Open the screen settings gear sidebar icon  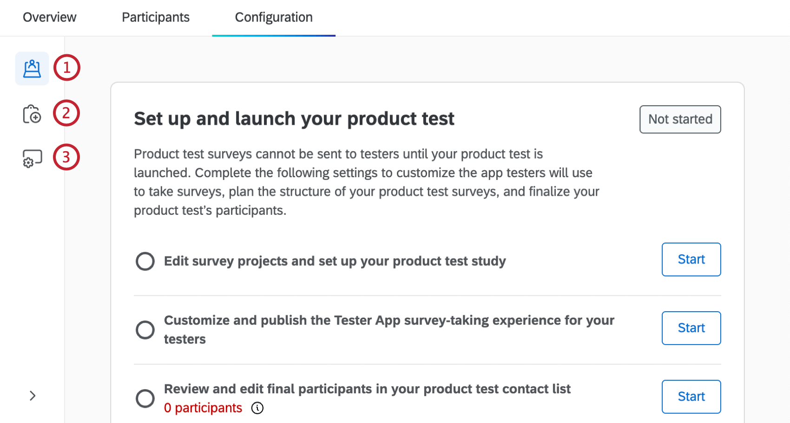[x=32, y=158]
